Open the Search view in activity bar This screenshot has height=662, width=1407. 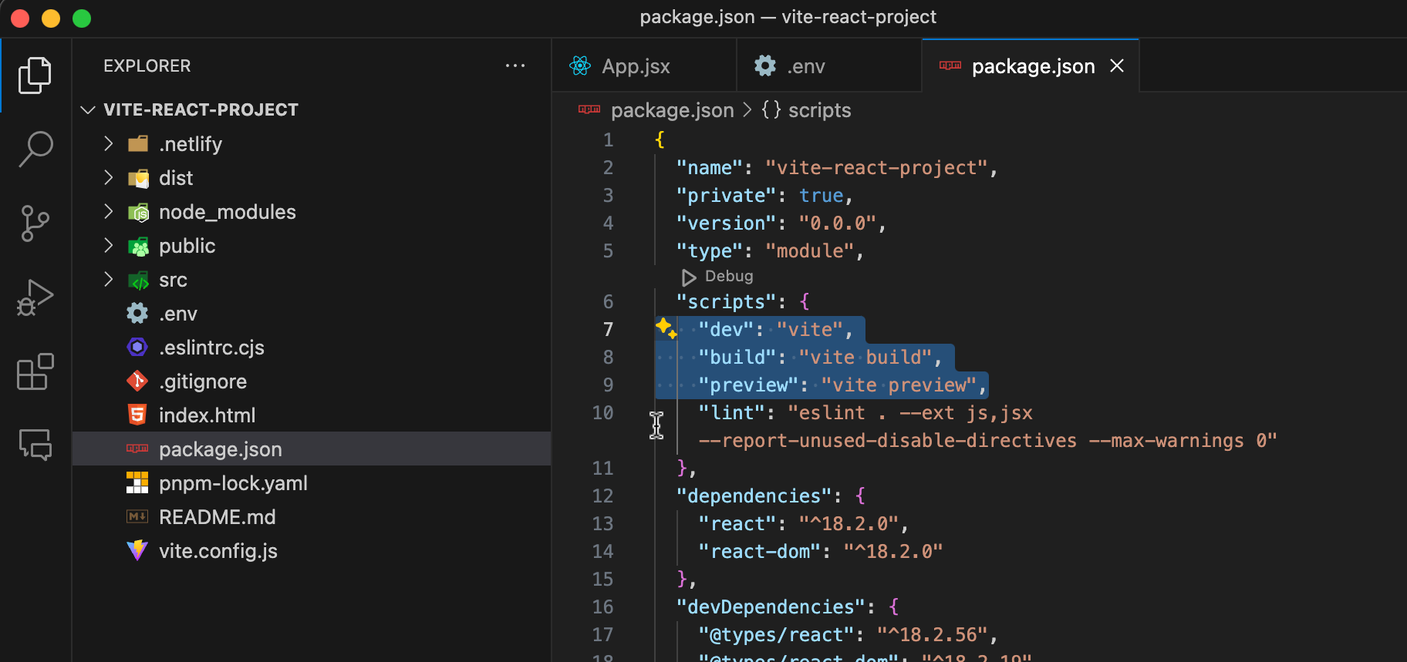35,149
